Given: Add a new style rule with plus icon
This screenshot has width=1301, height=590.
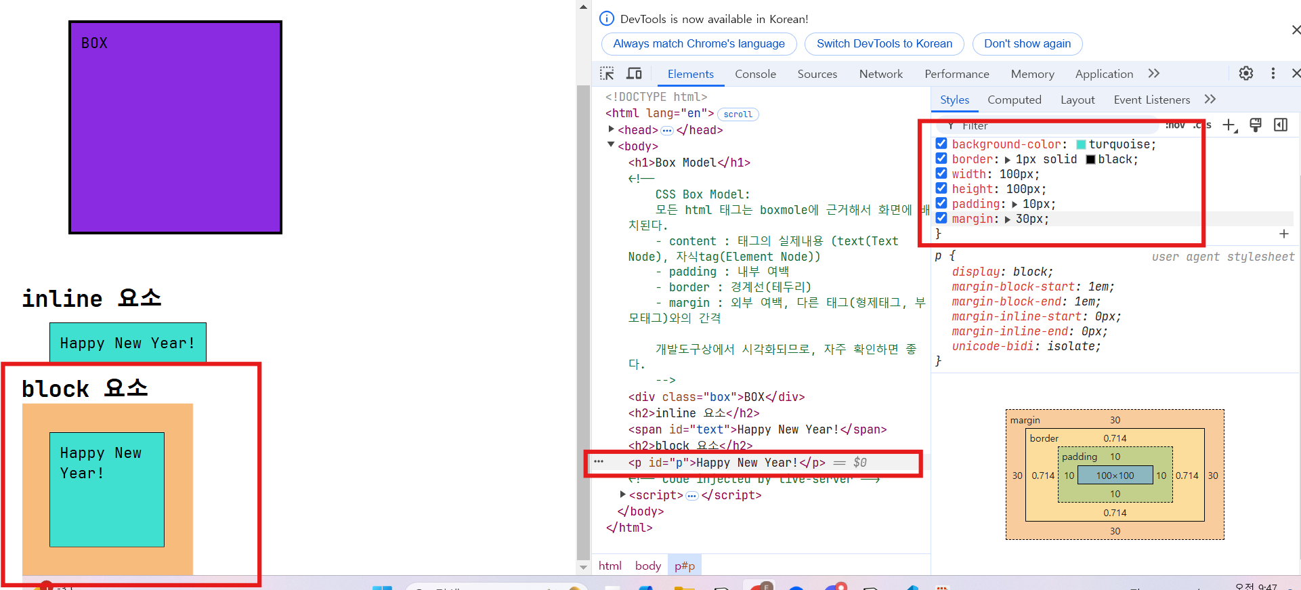Looking at the screenshot, I should (1230, 125).
